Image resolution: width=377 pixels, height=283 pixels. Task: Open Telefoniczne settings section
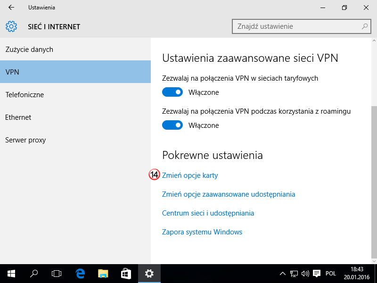[75, 95]
